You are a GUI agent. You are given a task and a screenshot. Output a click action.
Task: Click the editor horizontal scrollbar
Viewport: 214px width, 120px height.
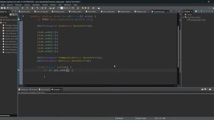100,86
